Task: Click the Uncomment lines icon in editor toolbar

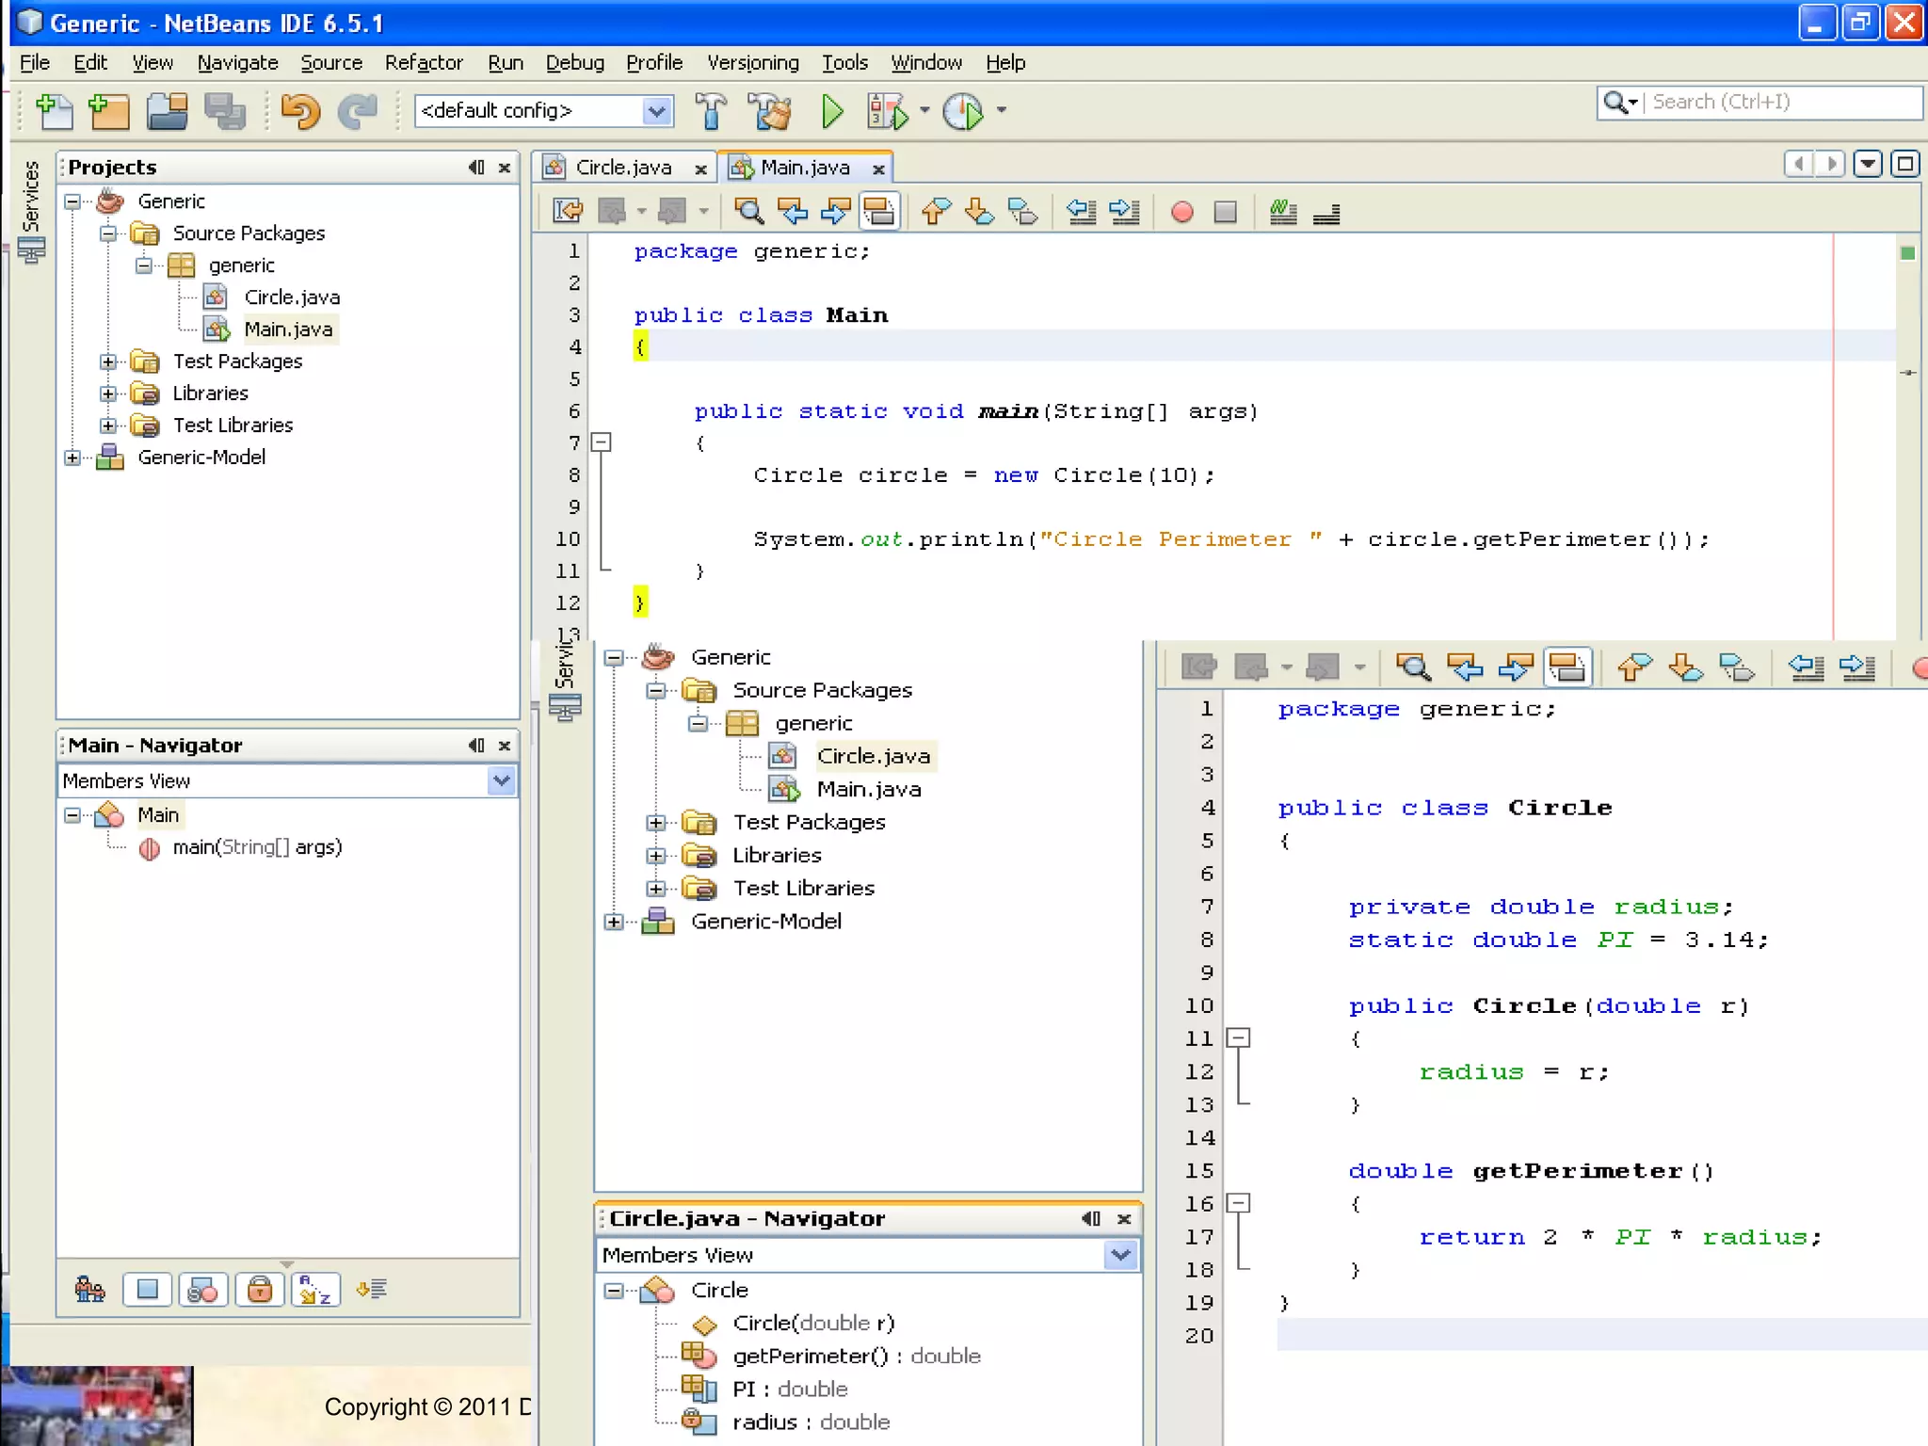Action: (x=1326, y=215)
